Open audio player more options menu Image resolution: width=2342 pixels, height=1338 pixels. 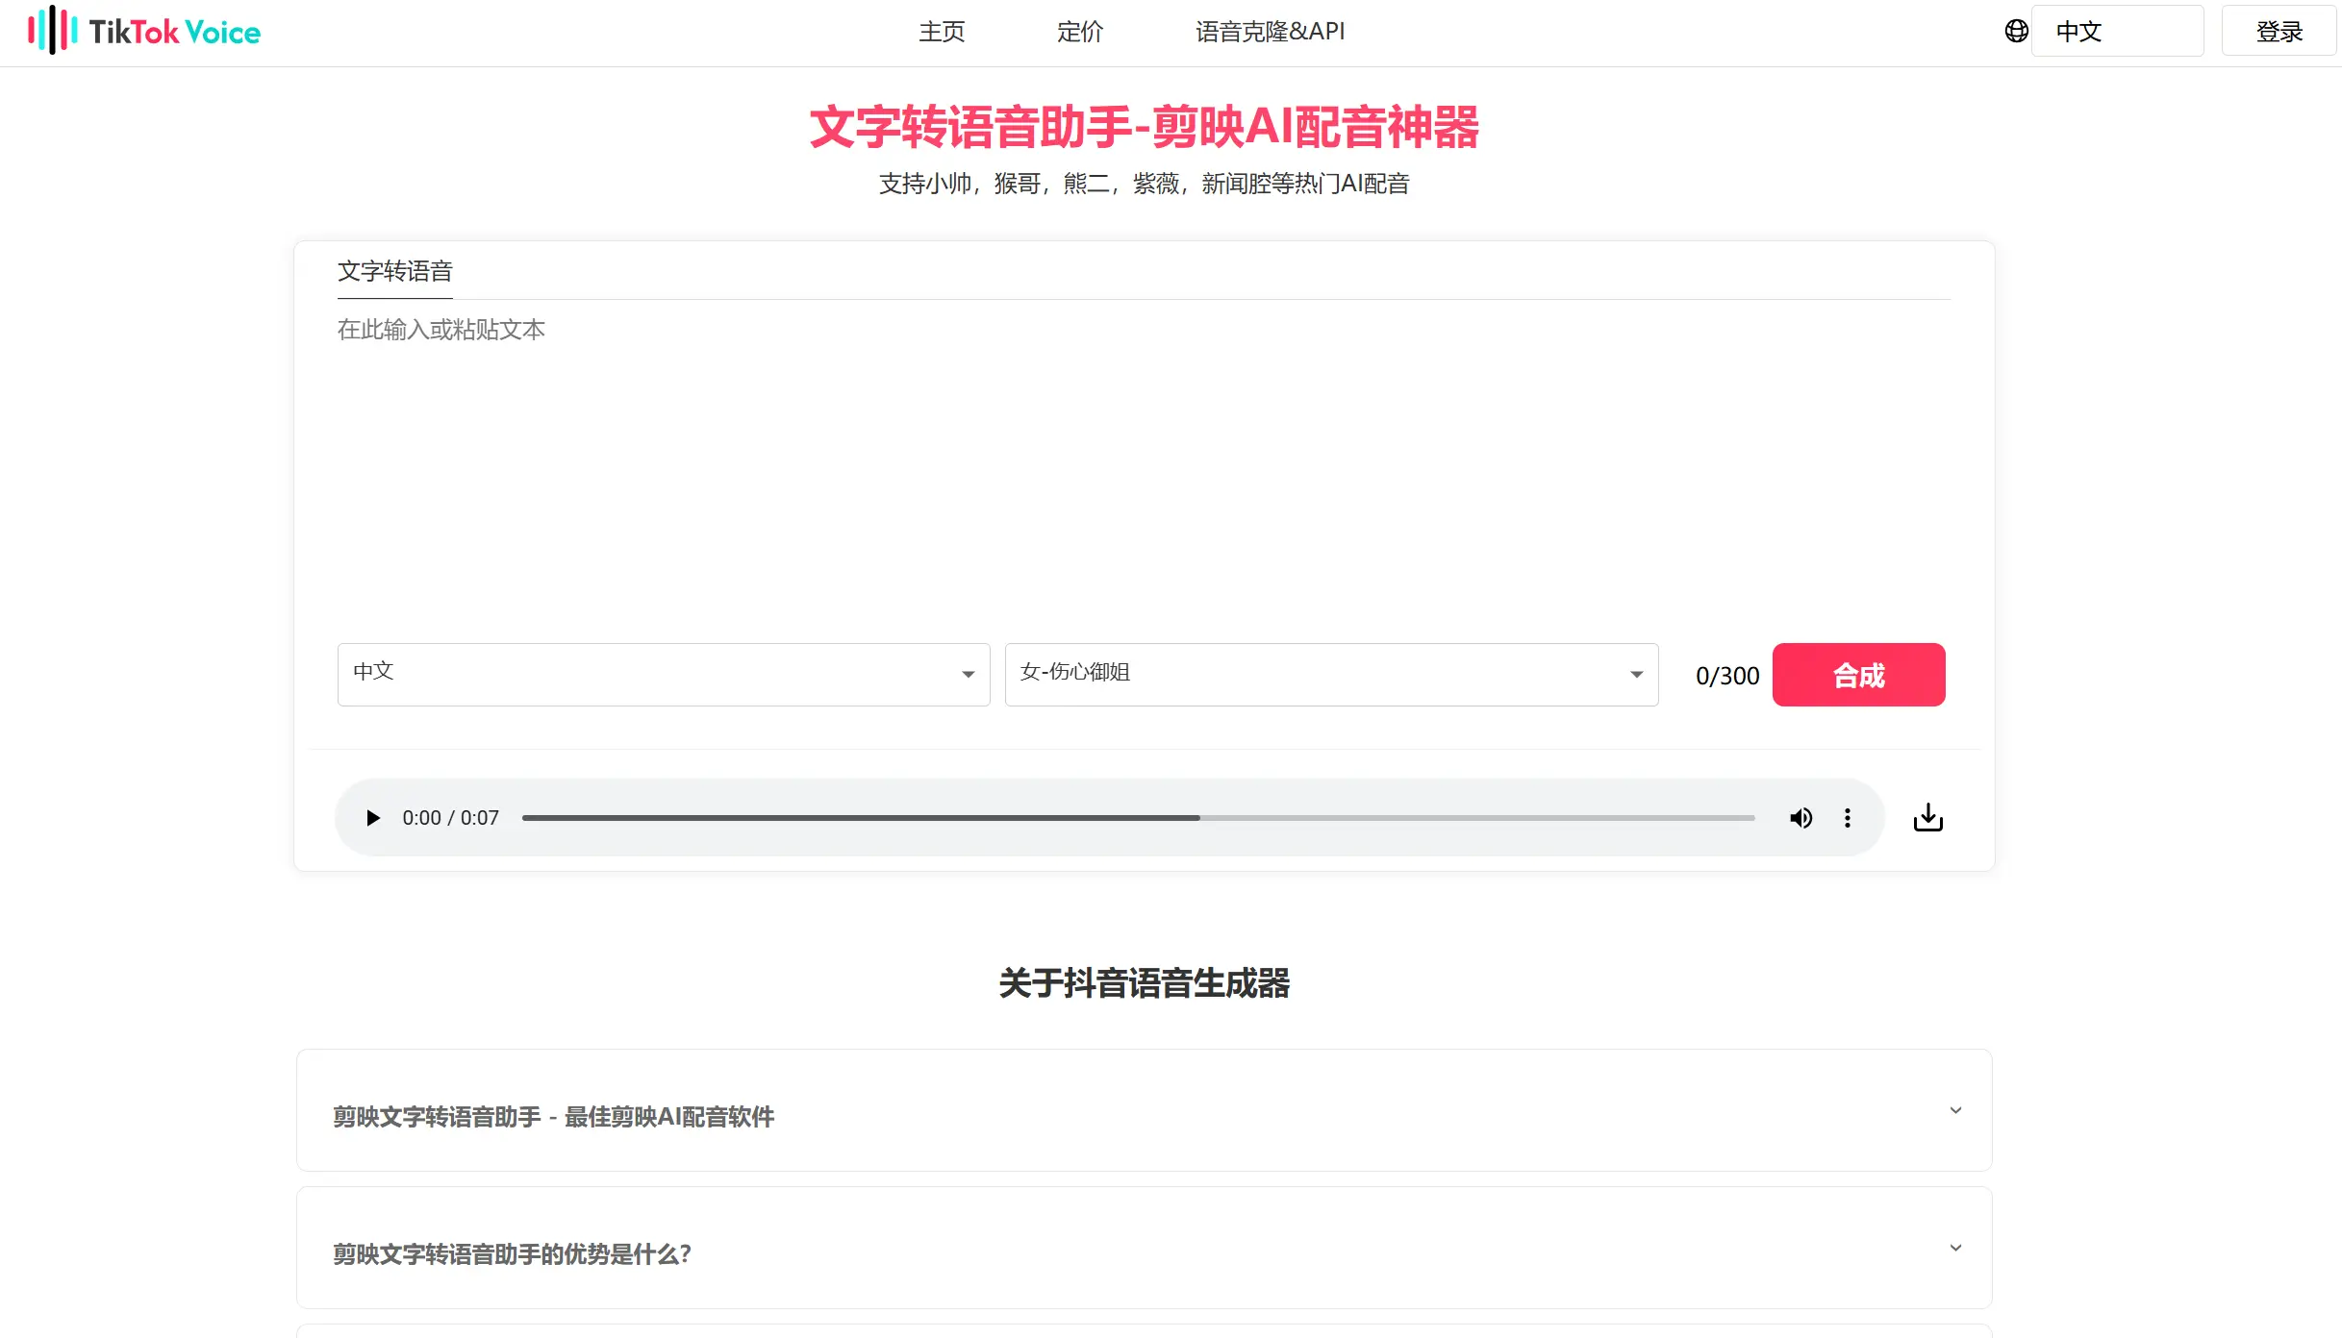(1847, 818)
